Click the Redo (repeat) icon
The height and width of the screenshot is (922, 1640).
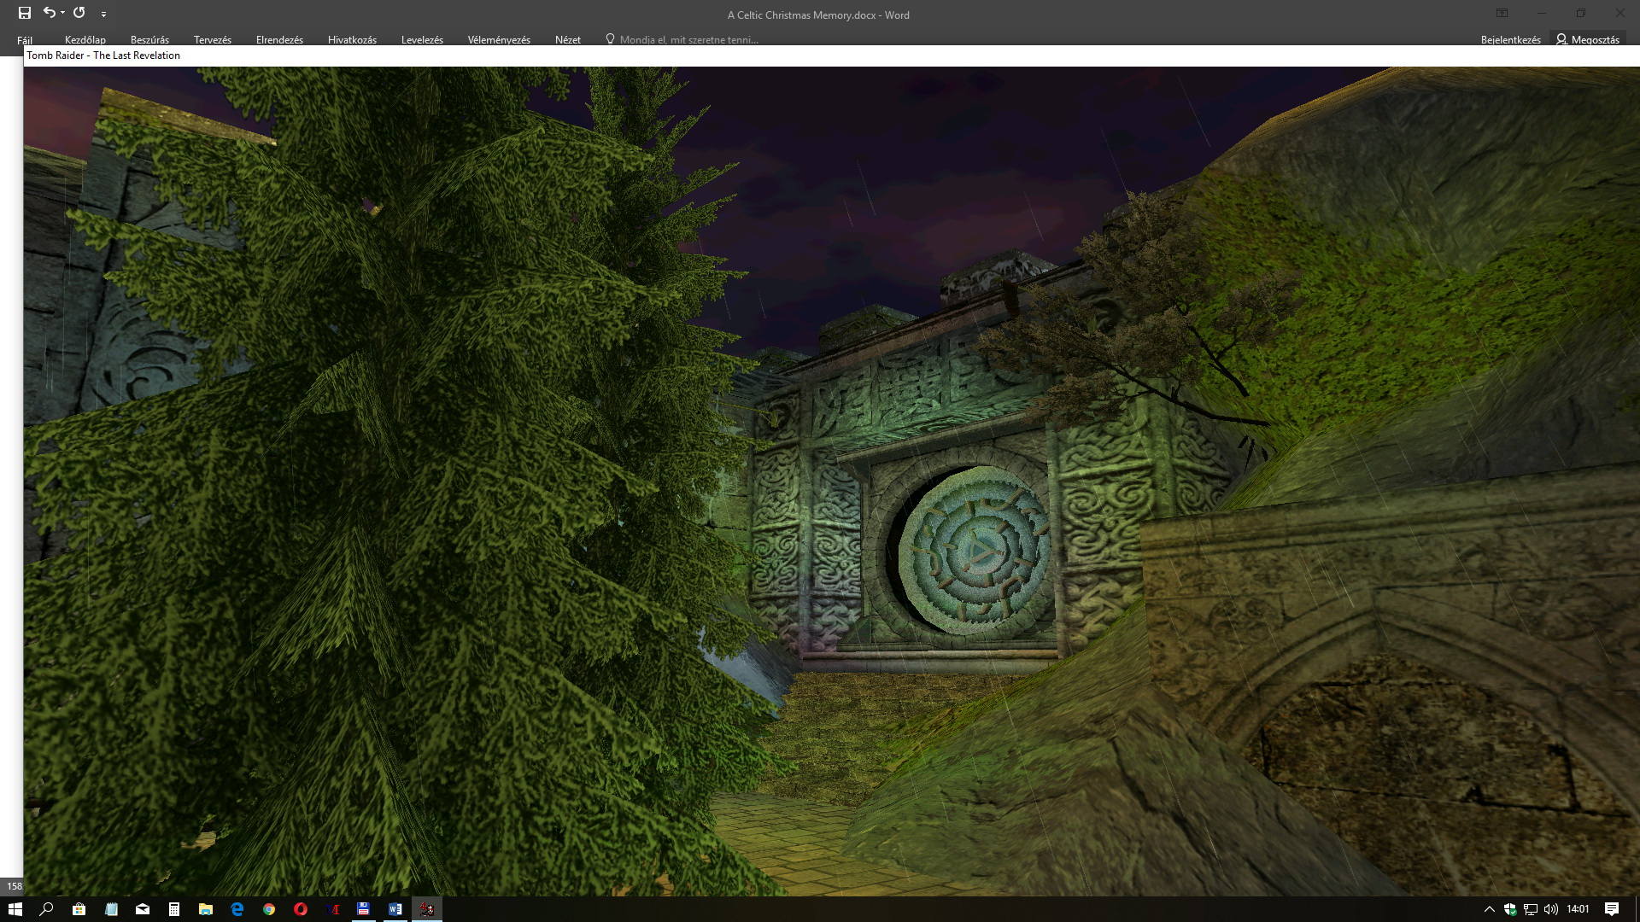pos(79,13)
